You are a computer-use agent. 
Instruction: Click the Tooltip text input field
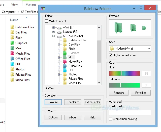pos(130,113)
